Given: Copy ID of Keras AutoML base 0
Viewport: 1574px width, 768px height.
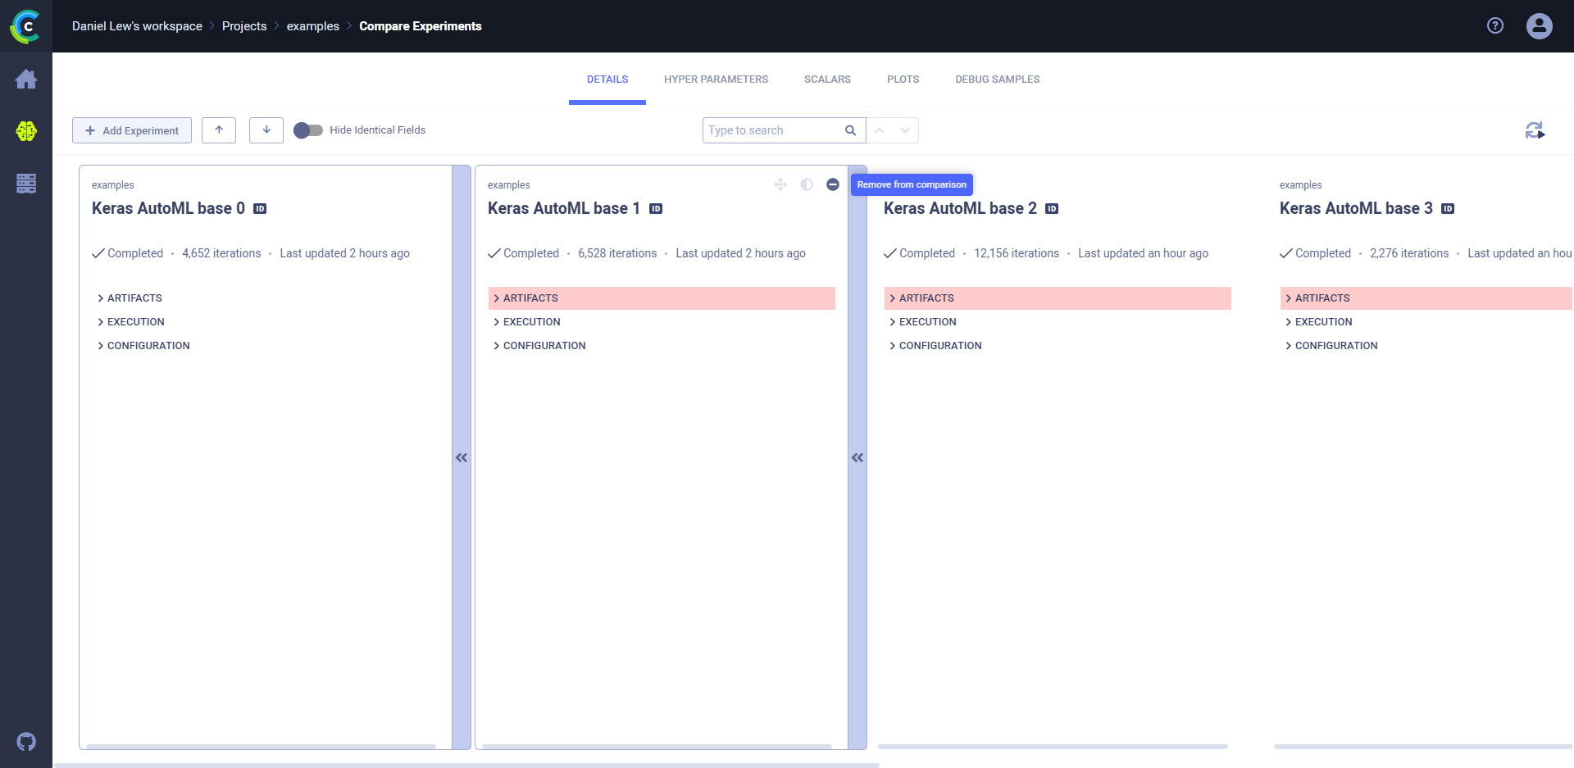Looking at the screenshot, I should tap(260, 209).
